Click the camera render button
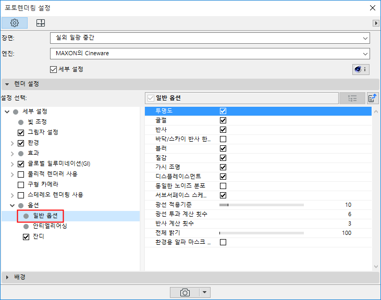 click(x=185, y=293)
